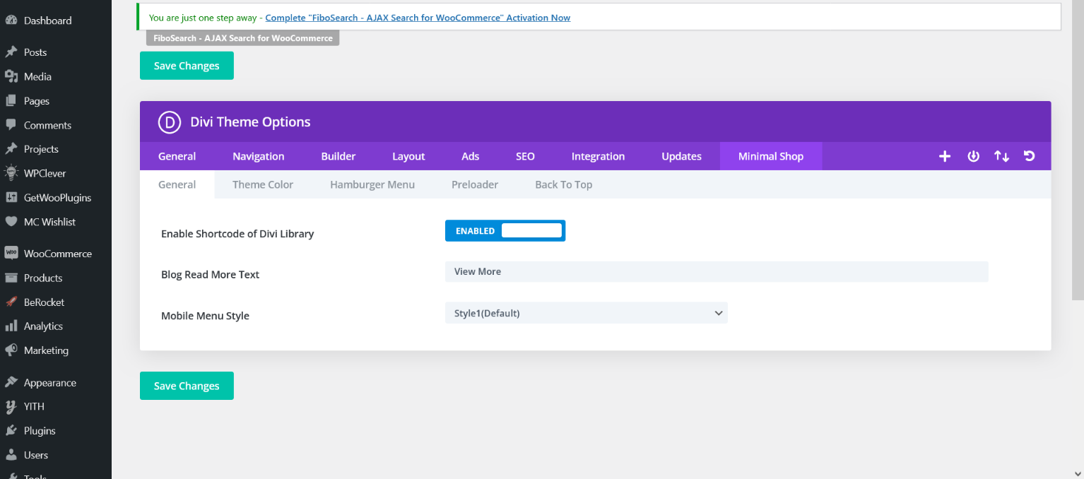The height and width of the screenshot is (479, 1084).
Task: Click the Blog Read More Text label
Action: [x=210, y=275]
